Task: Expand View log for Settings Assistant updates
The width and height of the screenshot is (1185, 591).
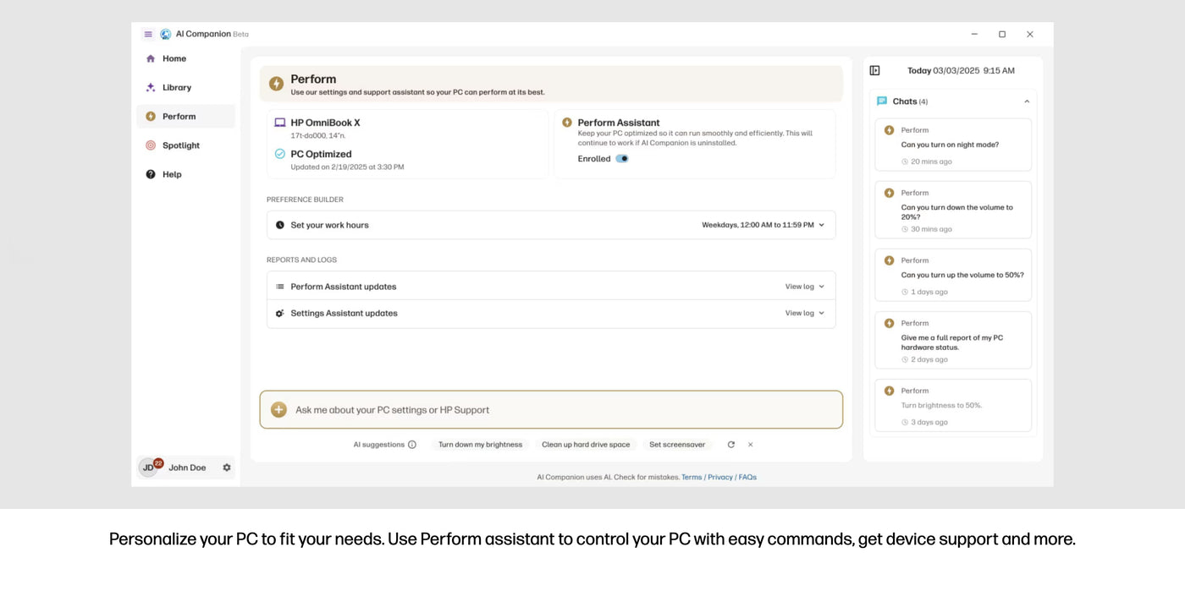Action: 804,313
